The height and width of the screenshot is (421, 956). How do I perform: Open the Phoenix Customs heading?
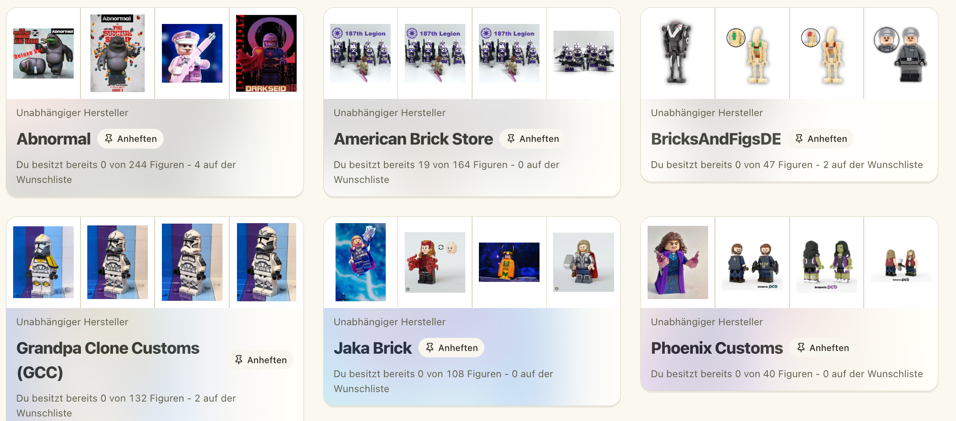click(717, 348)
